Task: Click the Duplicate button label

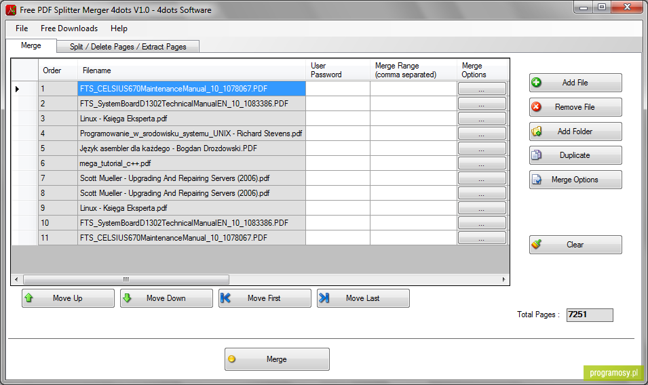Action: pos(575,155)
